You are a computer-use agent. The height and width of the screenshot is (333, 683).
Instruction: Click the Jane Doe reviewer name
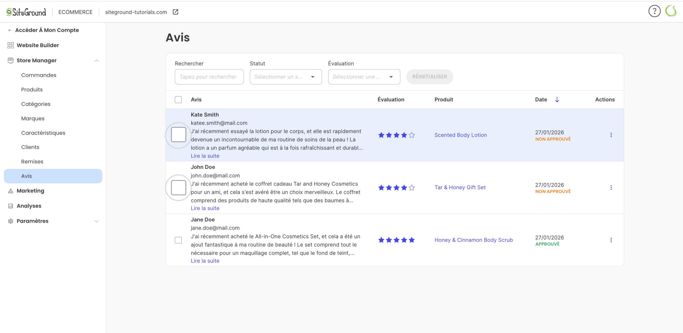(203, 220)
